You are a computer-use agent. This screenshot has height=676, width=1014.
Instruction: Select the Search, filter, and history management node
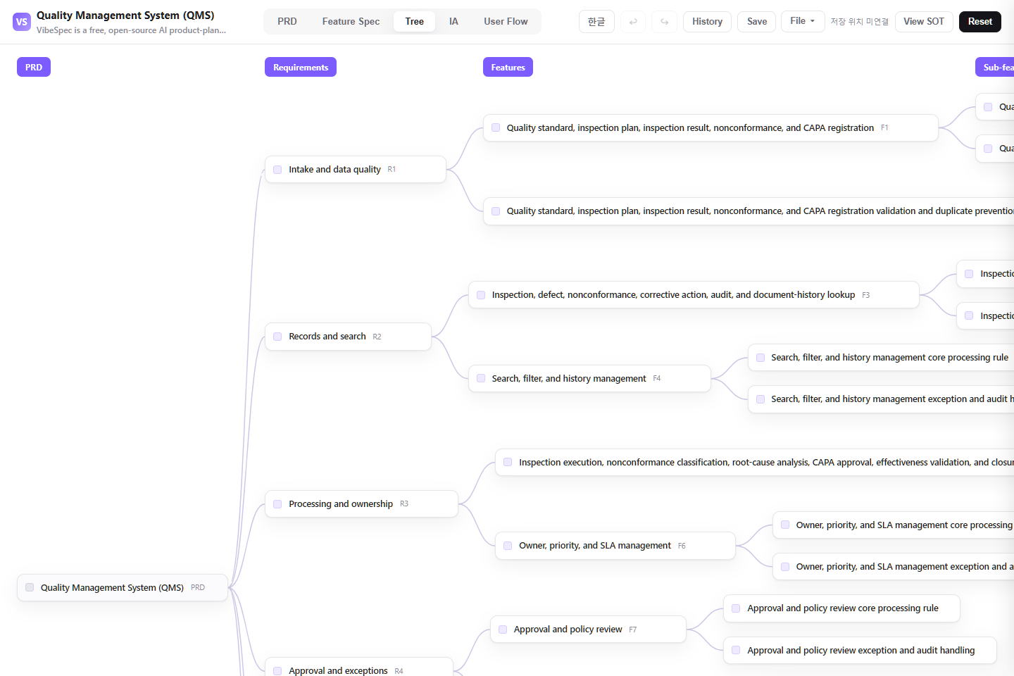coord(589,378)
